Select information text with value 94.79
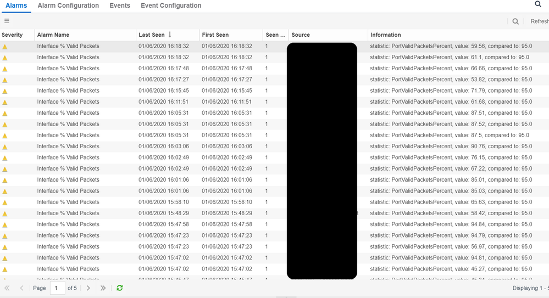Screen dimensions: 549x298 (451, 235)
